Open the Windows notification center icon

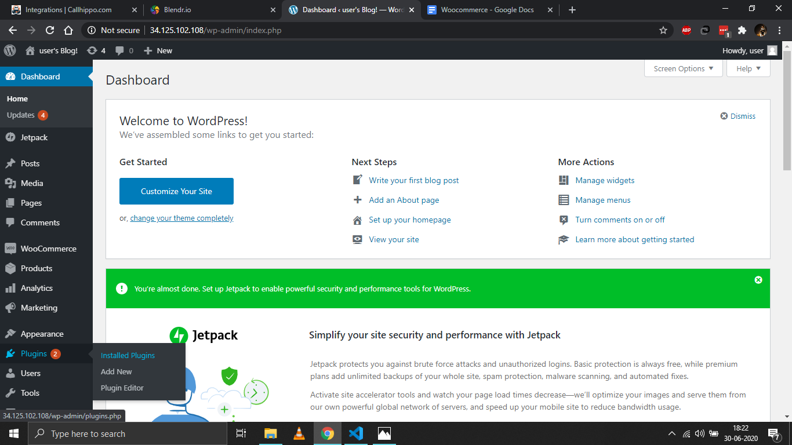pos(774,433)
